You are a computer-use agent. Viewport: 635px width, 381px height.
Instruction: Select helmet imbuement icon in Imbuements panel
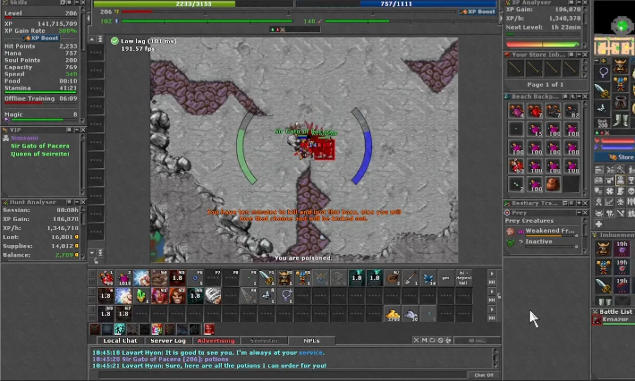point(603,248)
